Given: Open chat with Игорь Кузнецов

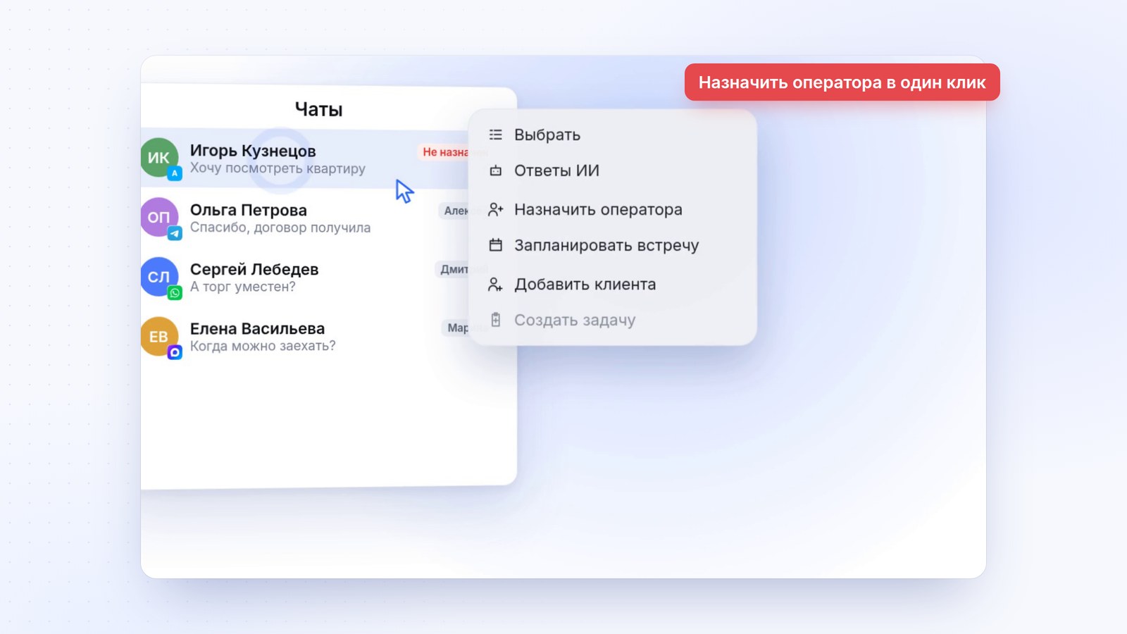Looking at the screenshot, I should click(305, 158).
